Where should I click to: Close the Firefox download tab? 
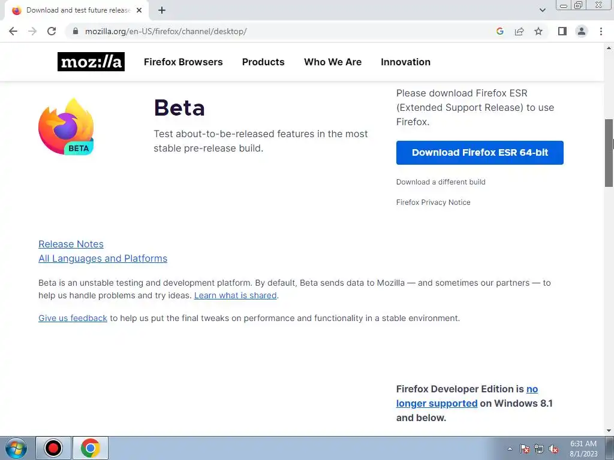point(139,11)
